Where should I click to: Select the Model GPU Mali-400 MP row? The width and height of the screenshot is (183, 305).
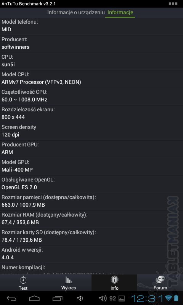[91, 167]
